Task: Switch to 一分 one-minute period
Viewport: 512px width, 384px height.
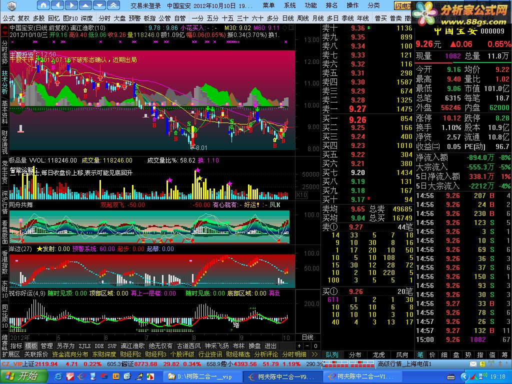Action: [x=197, y=18]
